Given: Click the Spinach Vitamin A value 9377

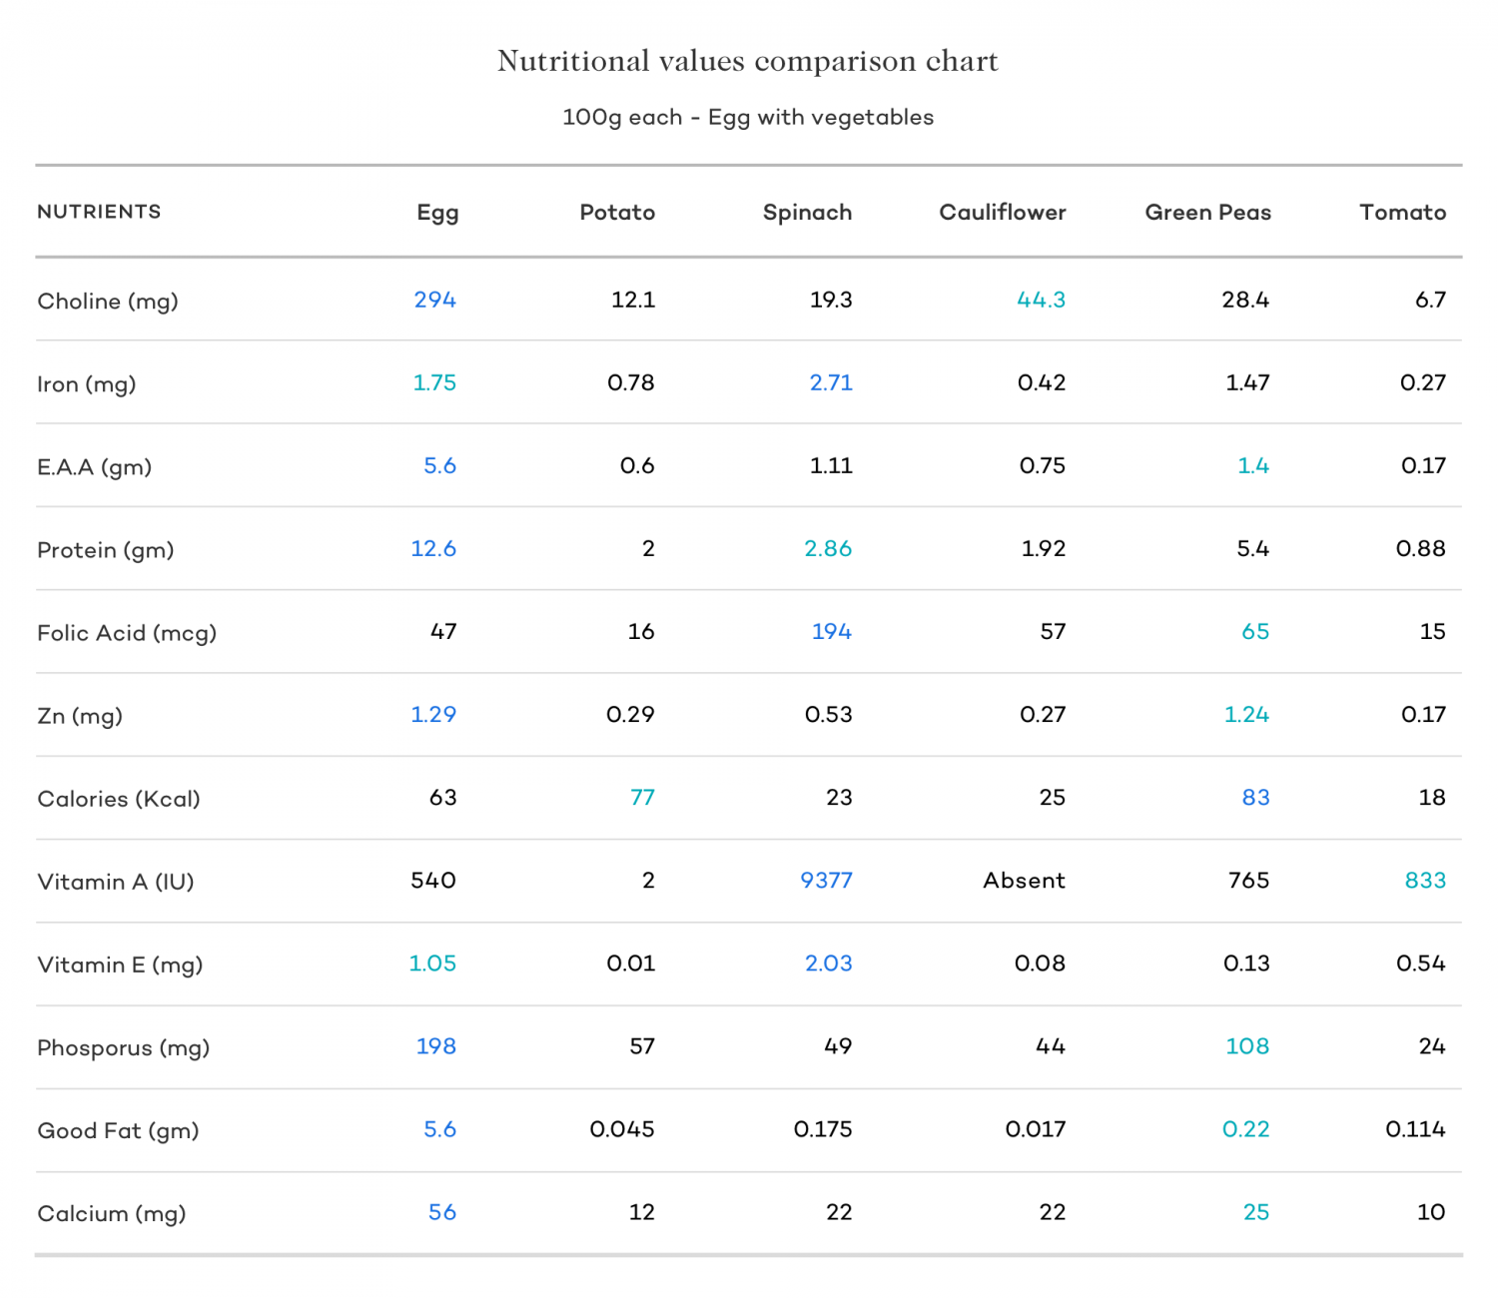Looking at the screenshot, I should tap(826, 880).
